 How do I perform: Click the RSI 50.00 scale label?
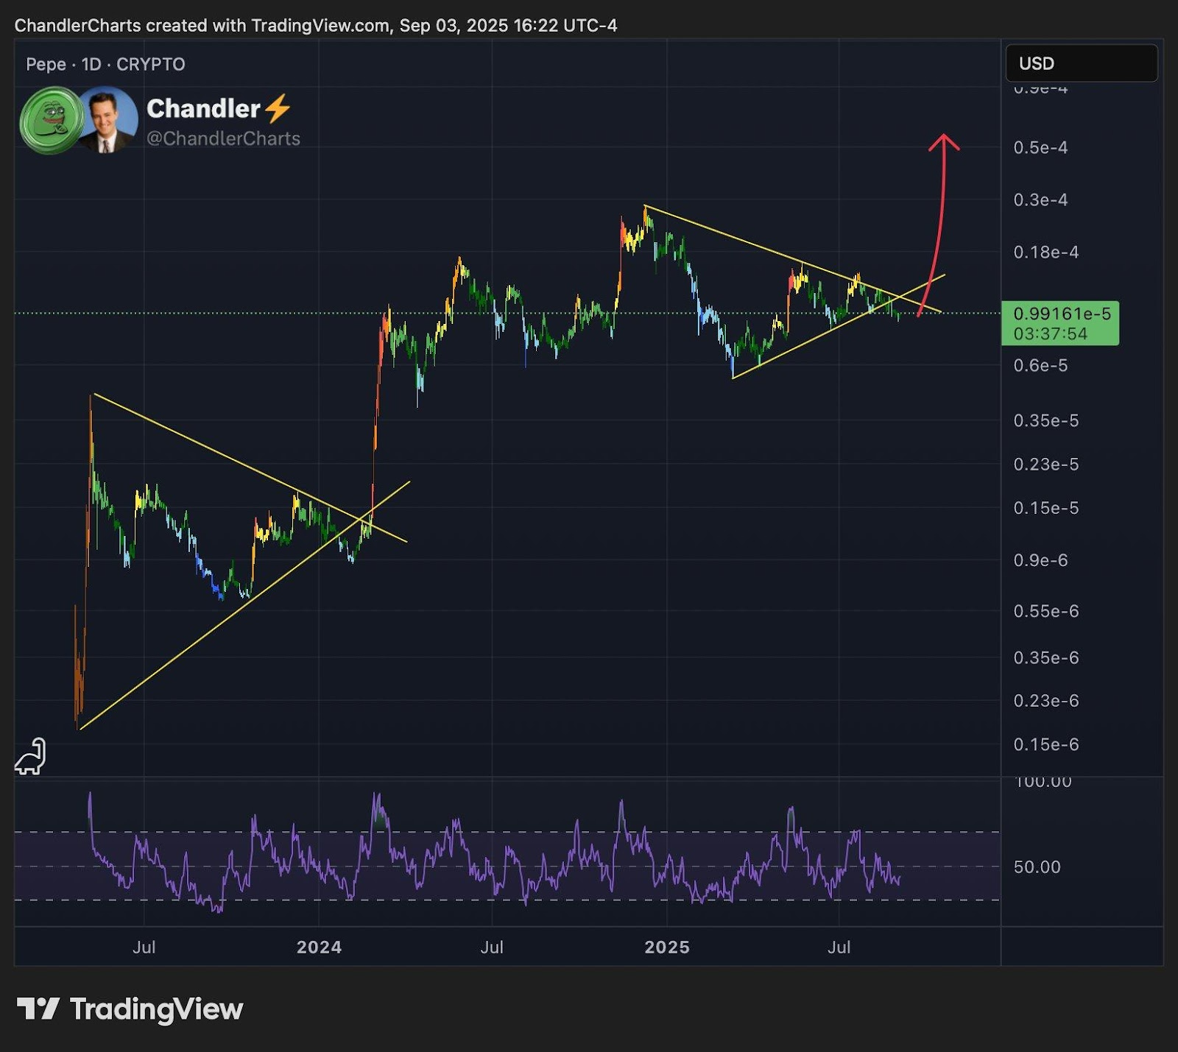[x=1037, y=866]
